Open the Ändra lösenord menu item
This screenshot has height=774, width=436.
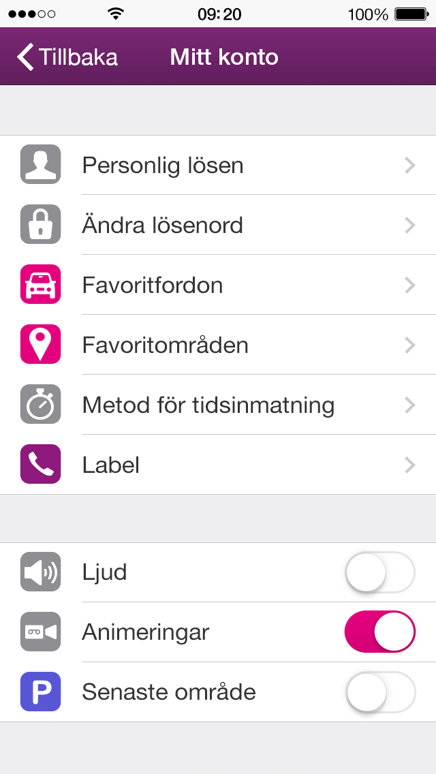[163, 225]
